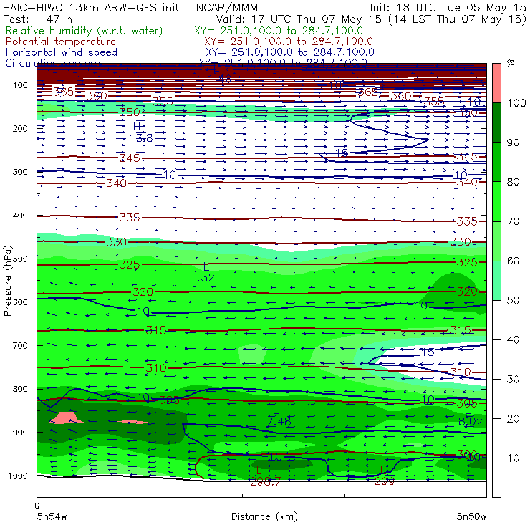Screen dimensions: 530x530
Task: Click the 'L 8.02' wind minimum marker
Action: pyautogui.click(x=470, y=416)
